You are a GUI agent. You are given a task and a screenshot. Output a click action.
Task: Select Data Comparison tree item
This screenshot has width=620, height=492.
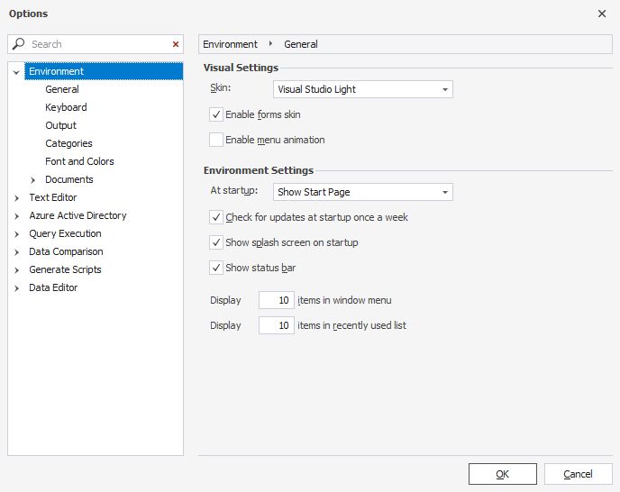pos(66,251)
